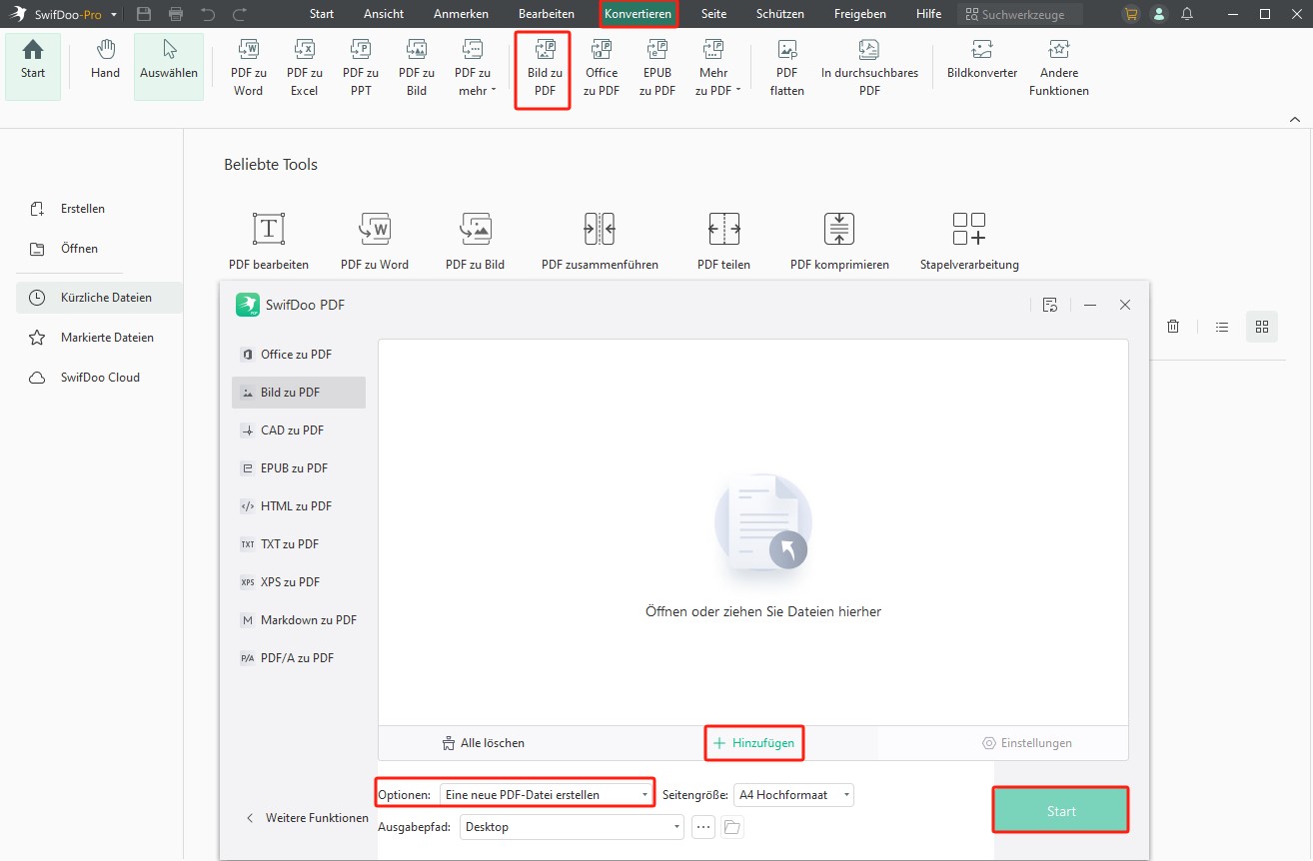Click PDF zu Excel in the ribbon

click(x=304, y=68)
